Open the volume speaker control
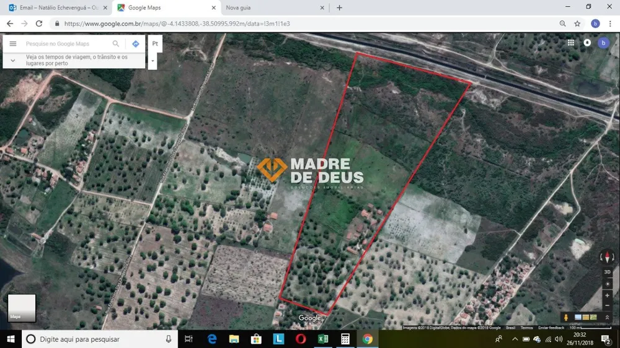 559,339
